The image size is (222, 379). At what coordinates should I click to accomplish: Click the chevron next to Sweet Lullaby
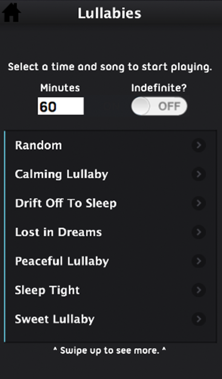199,319
